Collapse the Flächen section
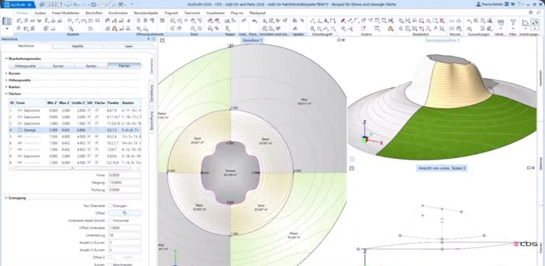The height and width of the screenshot is (266, 545). click(x=7, y=94)
